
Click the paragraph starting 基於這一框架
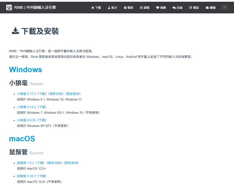(x=101, y=57)
